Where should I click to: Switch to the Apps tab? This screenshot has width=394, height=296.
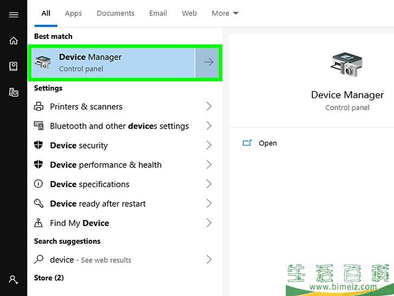point(74,13)
